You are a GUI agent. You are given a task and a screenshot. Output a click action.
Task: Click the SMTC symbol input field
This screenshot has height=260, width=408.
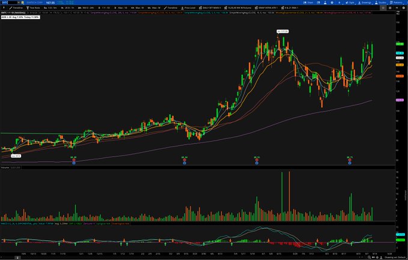(9, 2)
